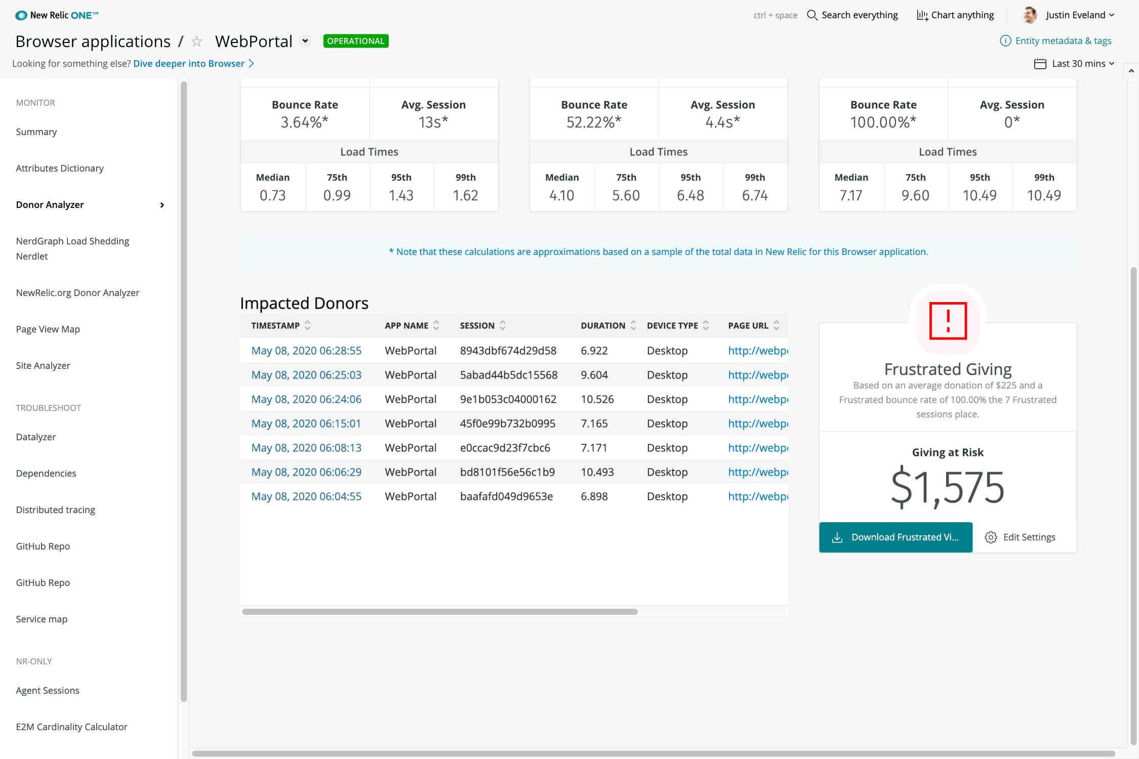Image resolution: width=1139 pixels, height=759 pixels.
Task: Click the favorite star next to WebPortal
Action: (196, 41)
